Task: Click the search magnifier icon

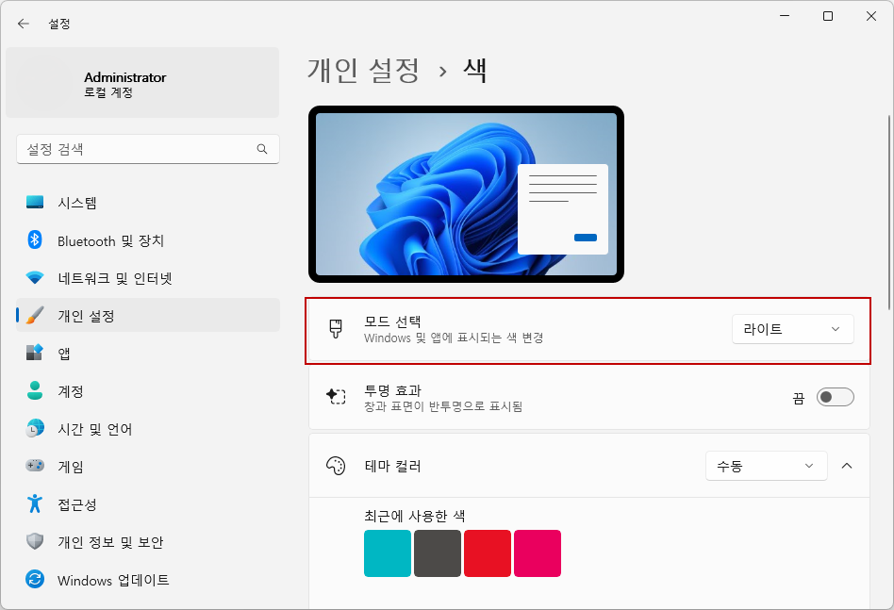Action: [262, 149]
